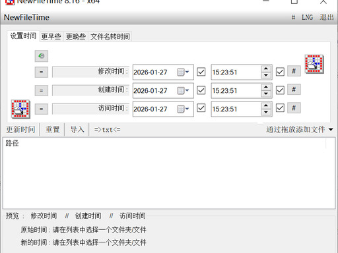
Task: Click the NewFileTime app icon in title bar
Action: (x=10, y=2)
